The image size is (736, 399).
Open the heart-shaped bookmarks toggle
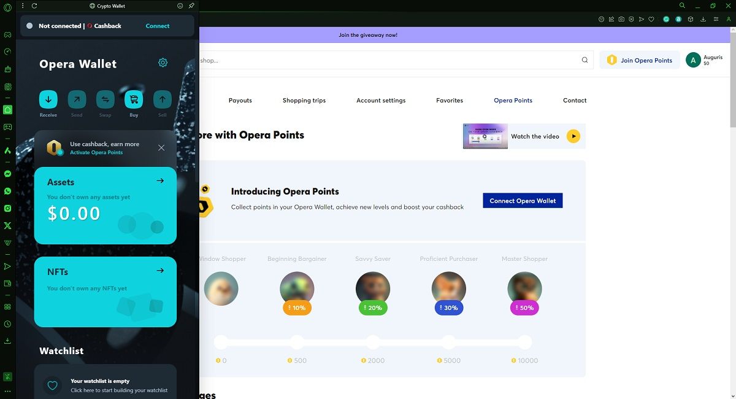[x=651, y=19]
